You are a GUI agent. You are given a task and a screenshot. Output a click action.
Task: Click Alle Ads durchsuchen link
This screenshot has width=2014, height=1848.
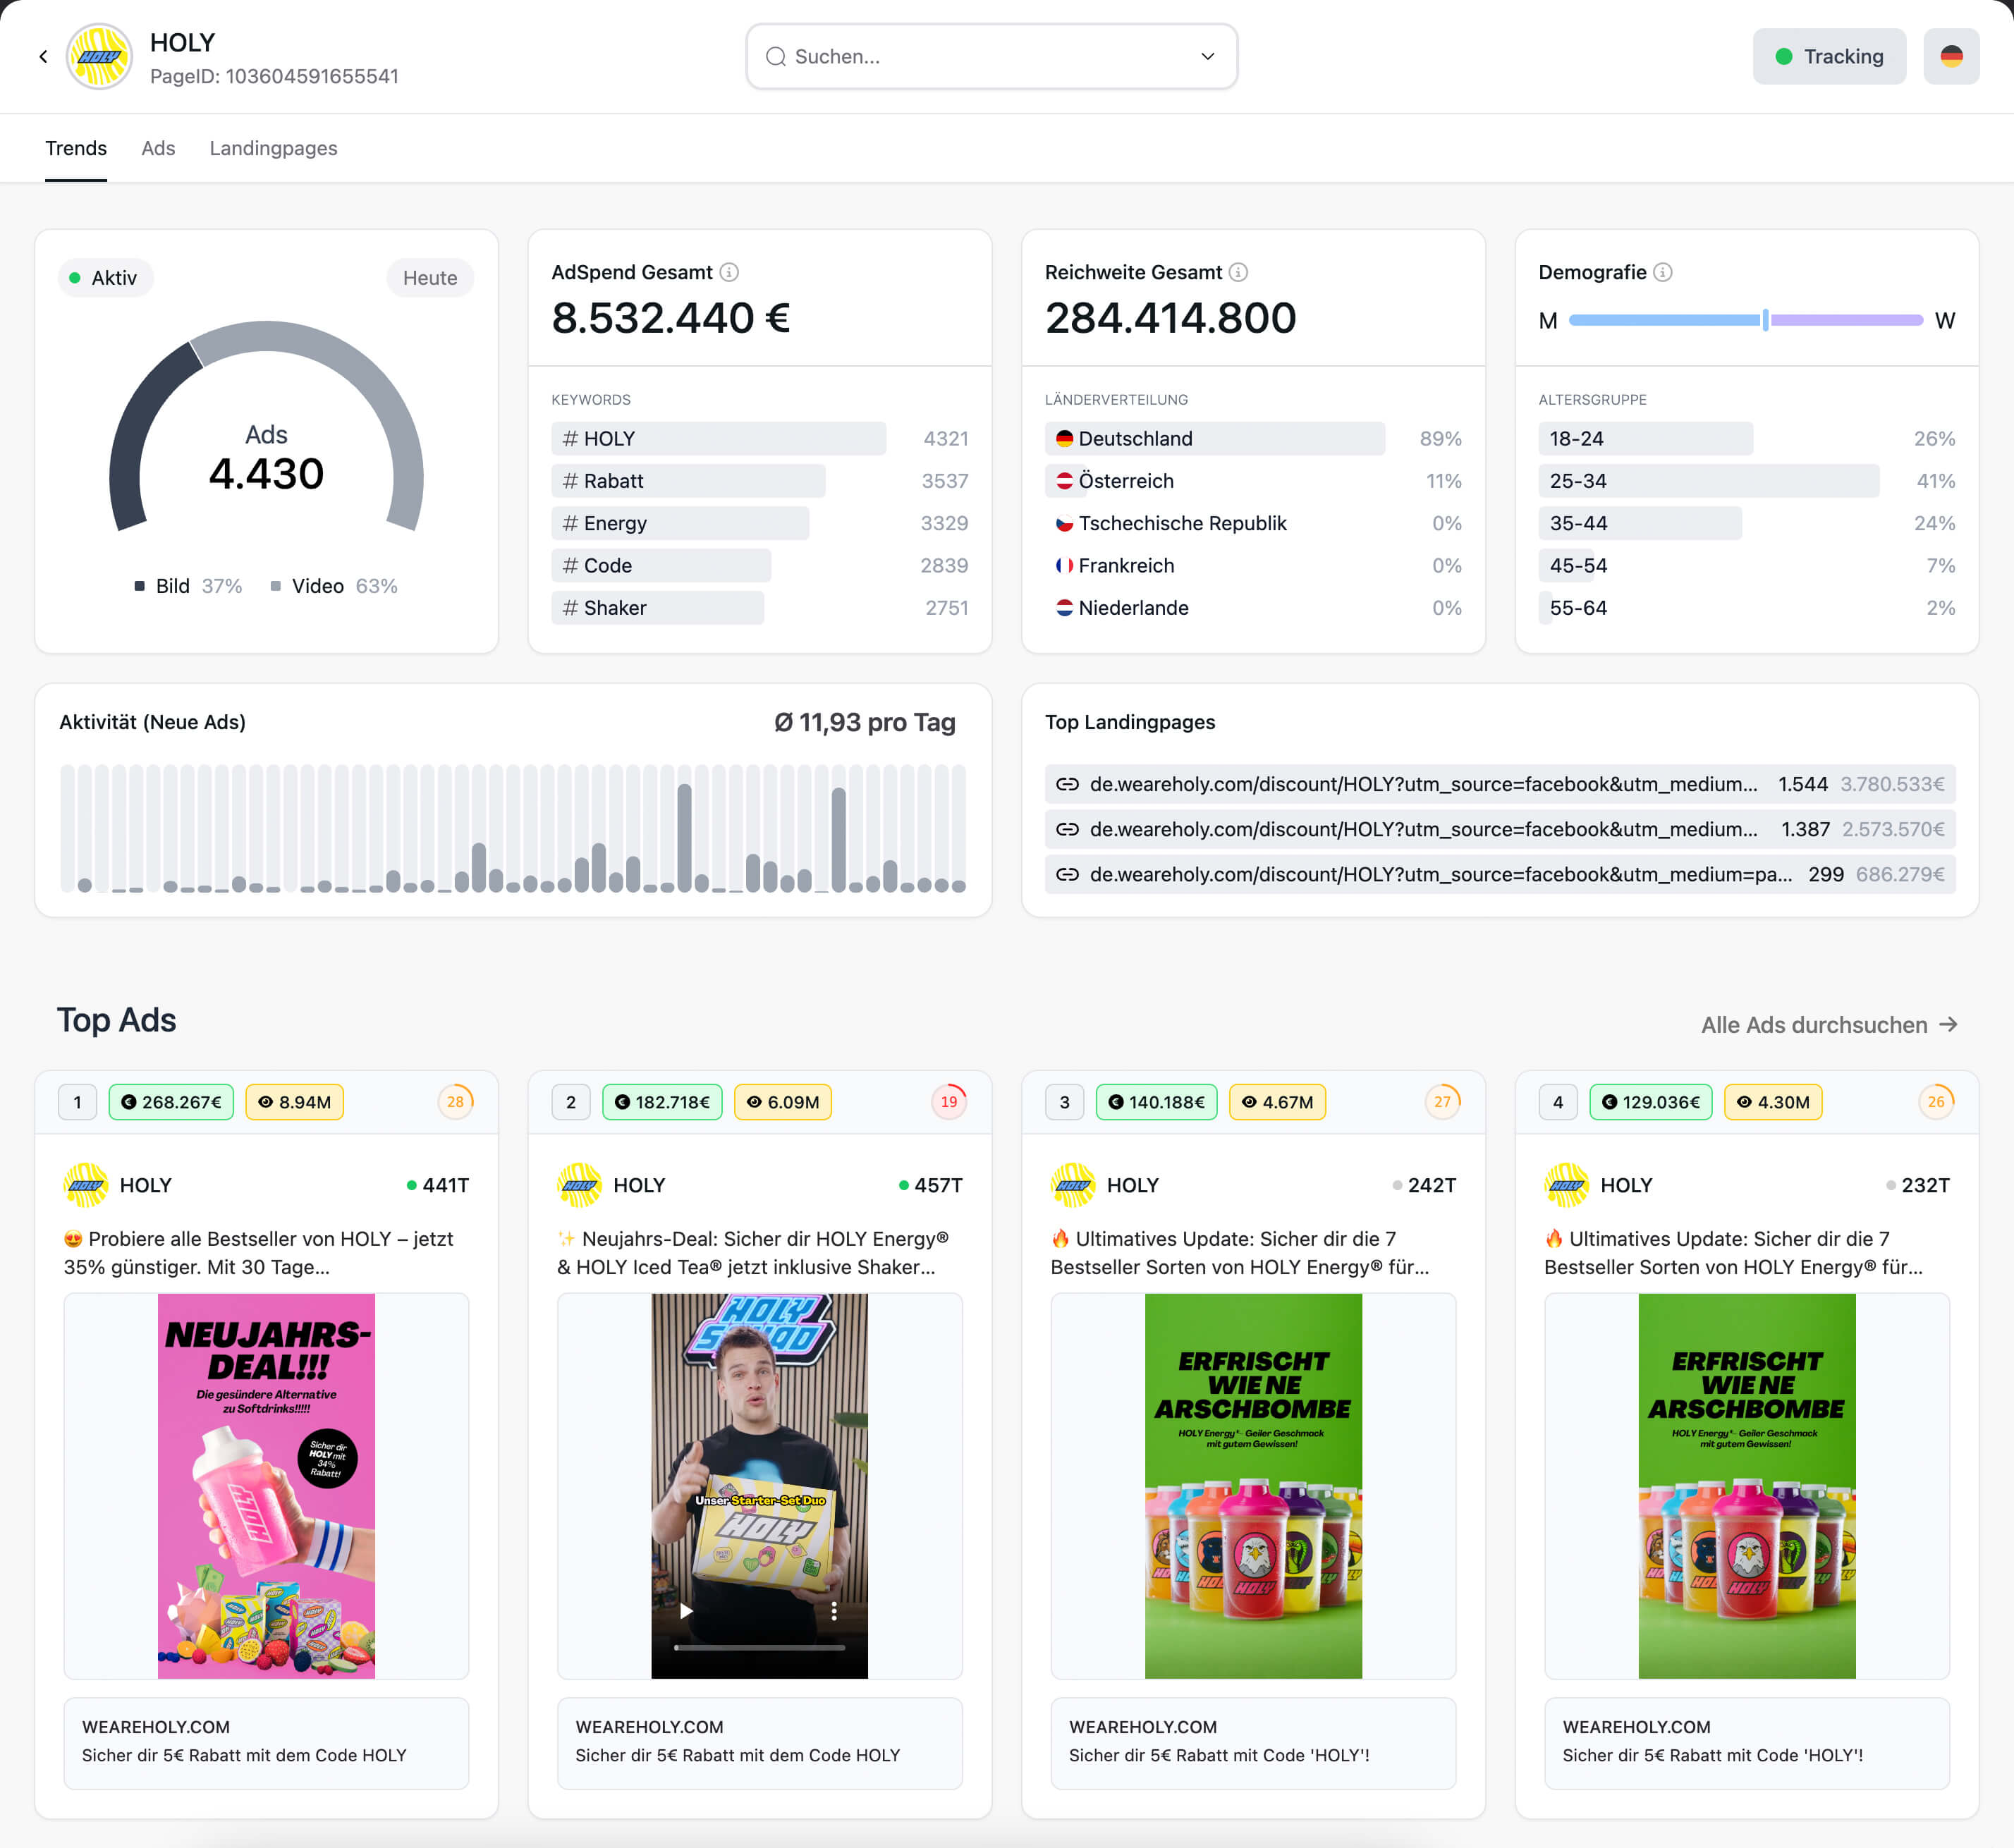1828,1024
